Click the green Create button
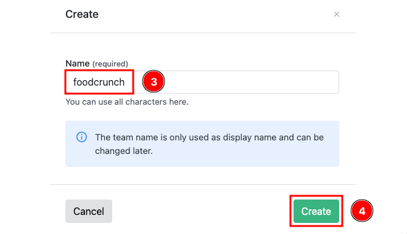 [x=316, y=211]
